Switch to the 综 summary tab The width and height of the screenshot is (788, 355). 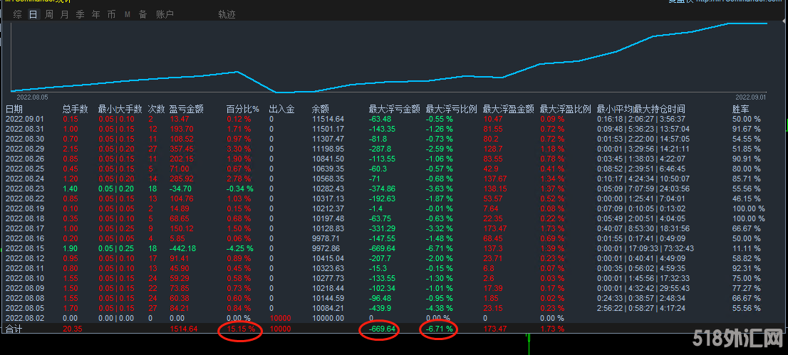click(18, 14)
